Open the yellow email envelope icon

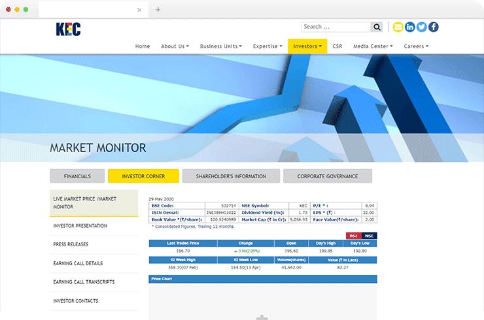(x=398, y=27)
